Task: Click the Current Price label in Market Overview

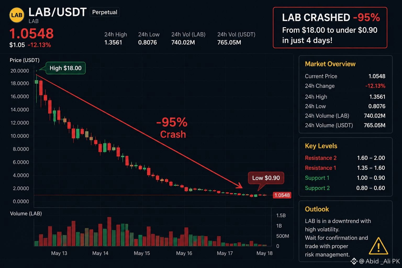Action: coord(321,76)
